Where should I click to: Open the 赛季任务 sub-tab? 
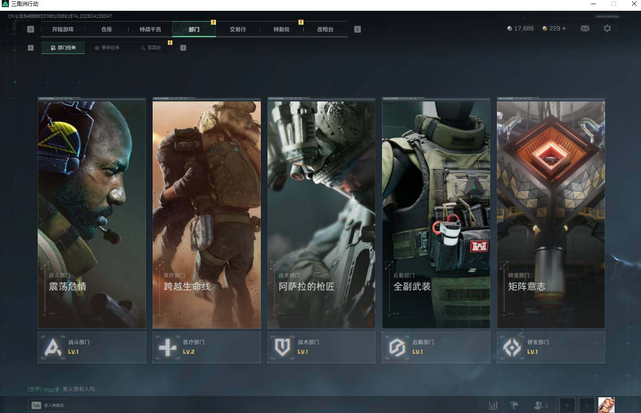tap(107, 48)
